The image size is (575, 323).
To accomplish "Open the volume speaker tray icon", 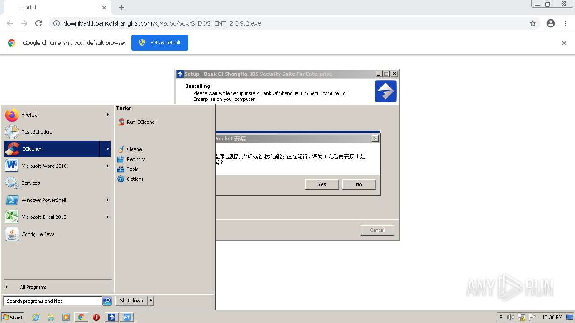I will click(x=510, y=317).
